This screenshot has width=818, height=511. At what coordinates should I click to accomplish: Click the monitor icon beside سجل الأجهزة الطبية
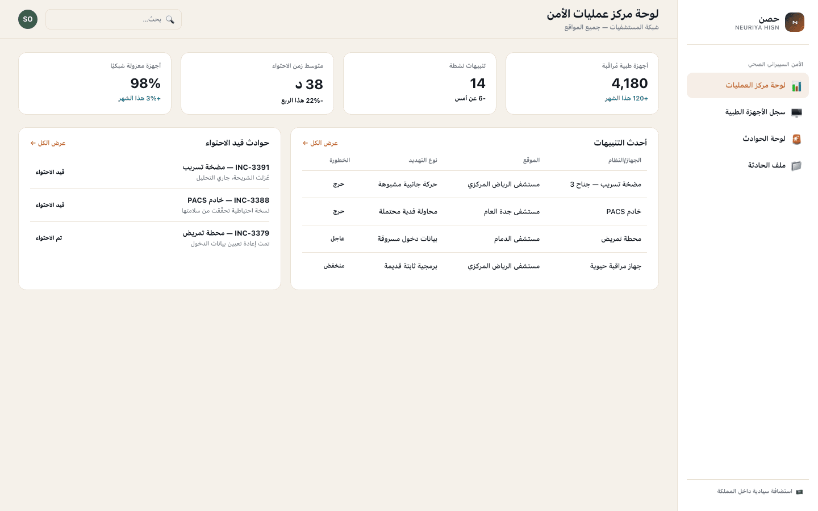(x=796, y=112)
